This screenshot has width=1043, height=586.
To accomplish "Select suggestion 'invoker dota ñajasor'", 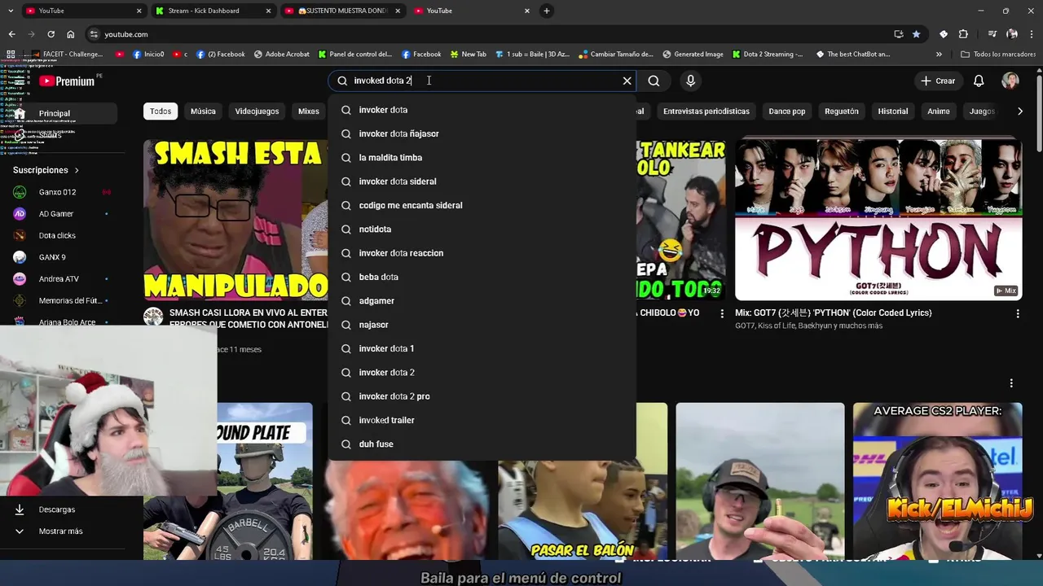I will pos(482,133).
